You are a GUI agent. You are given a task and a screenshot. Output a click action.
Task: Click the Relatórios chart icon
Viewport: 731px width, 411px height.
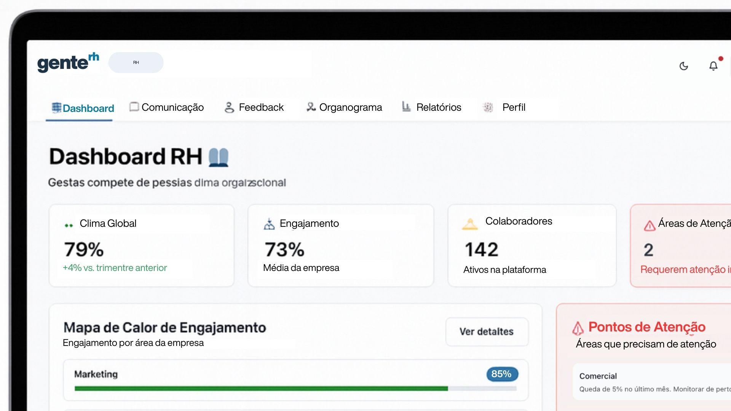406,107
